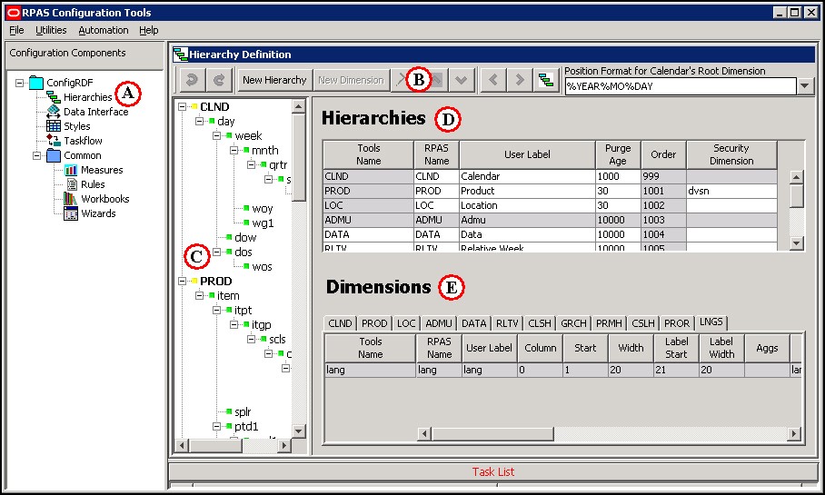825x495 pixels.
Task: Select the splr node in the tree
Action: coord(243,411)
